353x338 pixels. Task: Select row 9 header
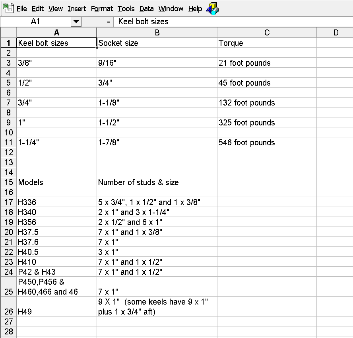point(9,123)
